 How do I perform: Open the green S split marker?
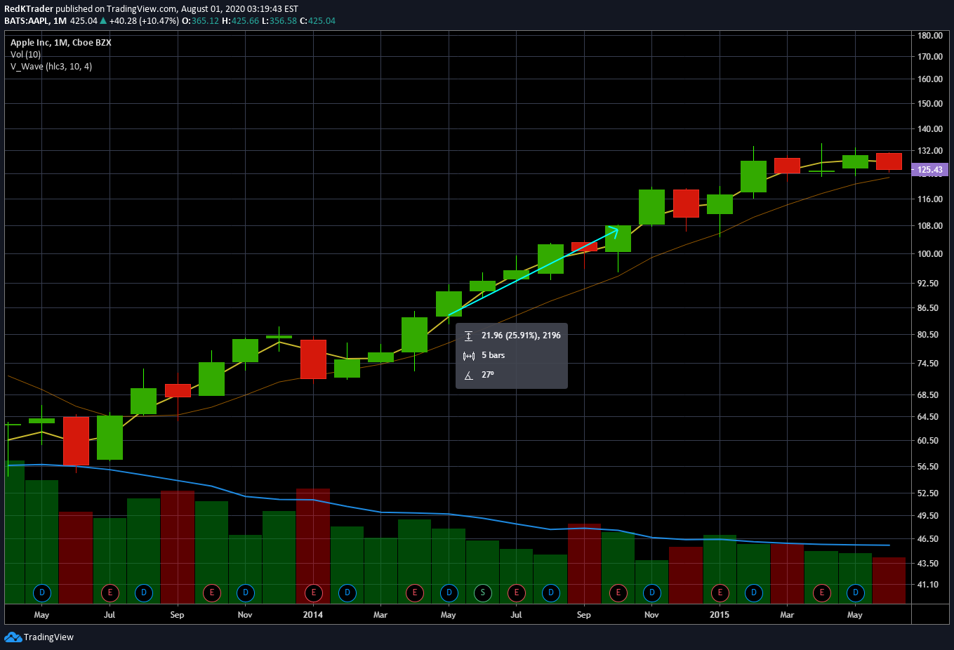[483, 592]
